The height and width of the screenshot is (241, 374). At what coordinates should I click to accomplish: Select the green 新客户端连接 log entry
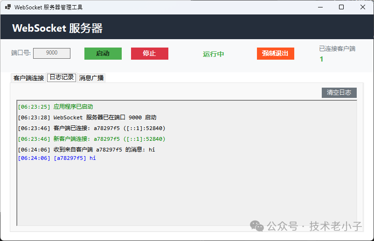click(x=91, y=139)
